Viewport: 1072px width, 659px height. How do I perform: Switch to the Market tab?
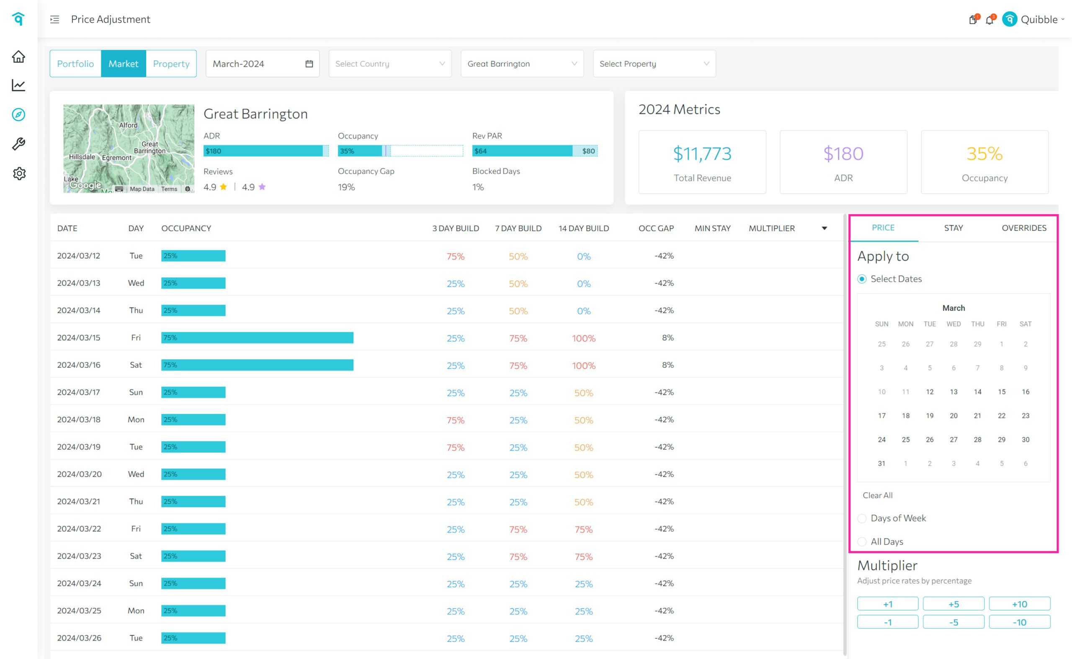124,64
